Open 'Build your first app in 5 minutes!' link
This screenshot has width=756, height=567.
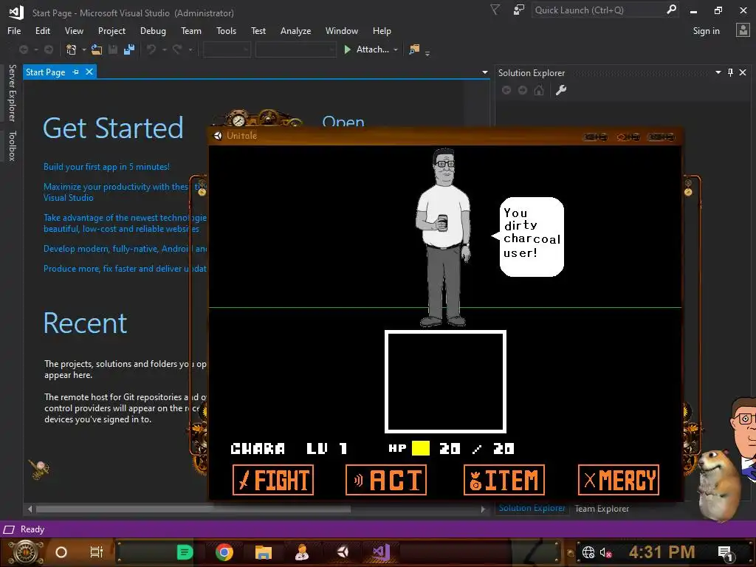[x=106, y=167]
